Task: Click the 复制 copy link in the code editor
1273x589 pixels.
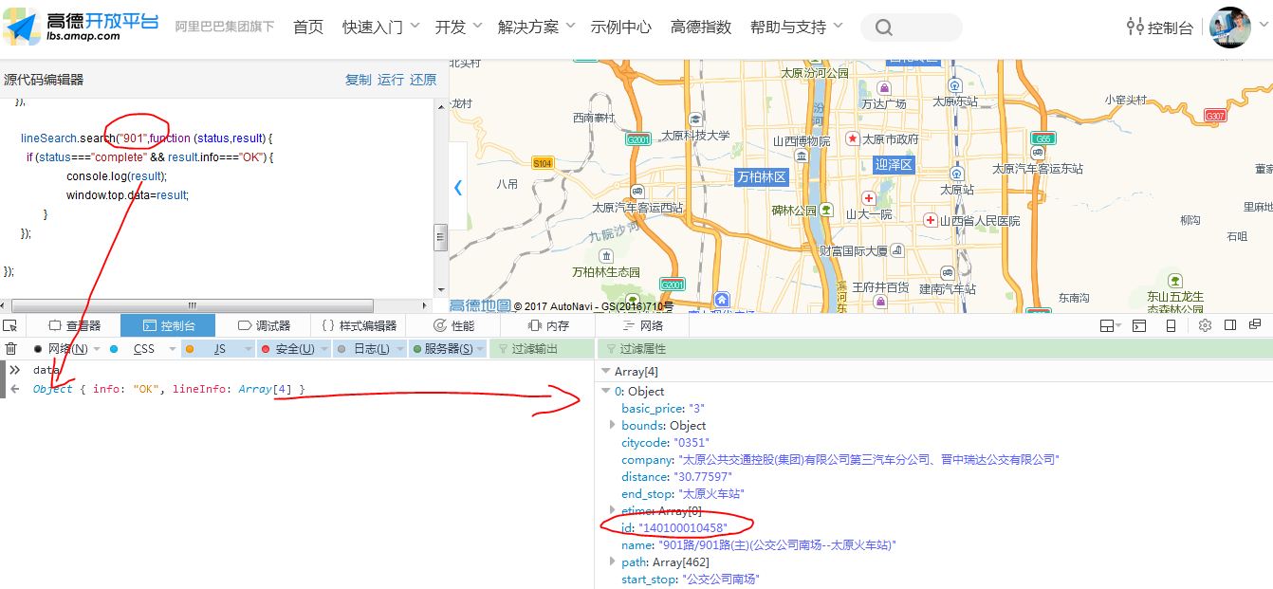Action: [x=359, y=80]
